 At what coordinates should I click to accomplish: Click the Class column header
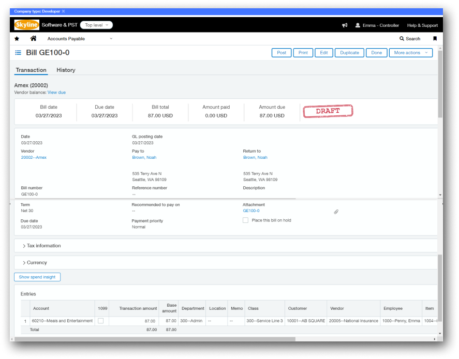(x=264, y=308)
